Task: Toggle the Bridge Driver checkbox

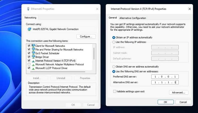Action: tap(29, 56)
